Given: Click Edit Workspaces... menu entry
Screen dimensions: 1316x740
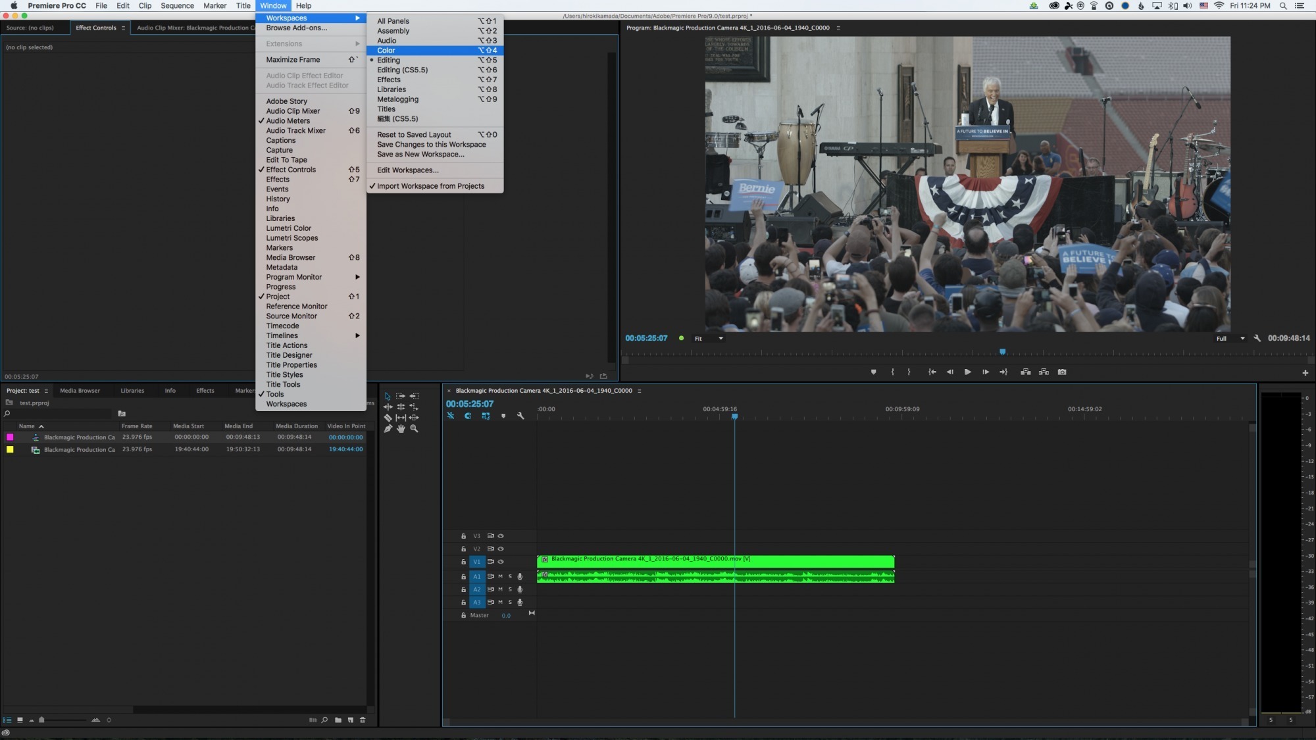Looking at the screenshot, I should (407, 170).
